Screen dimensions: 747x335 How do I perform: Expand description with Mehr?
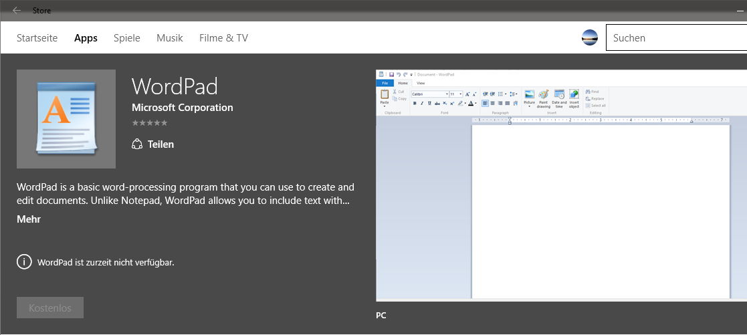[x=29, y=219]
